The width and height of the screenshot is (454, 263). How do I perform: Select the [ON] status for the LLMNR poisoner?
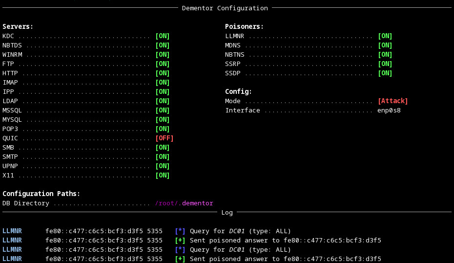coord(385,36)
